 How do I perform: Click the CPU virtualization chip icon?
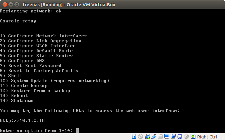(180, 137)
